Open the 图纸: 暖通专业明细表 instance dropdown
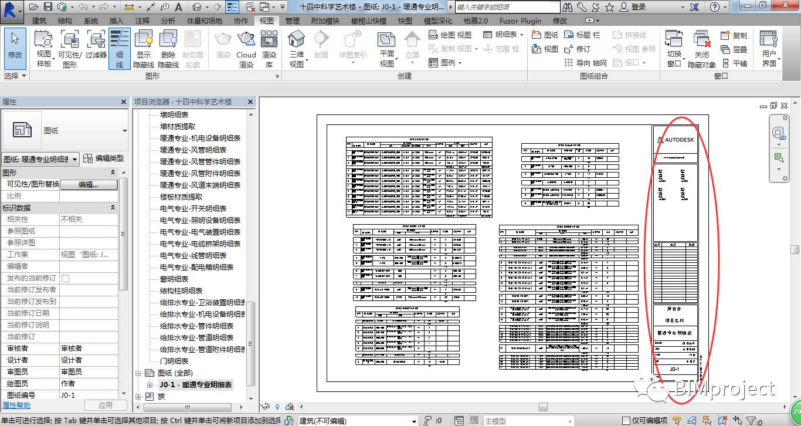The width and height of the screenshot is (801, 426). [41, 158]
